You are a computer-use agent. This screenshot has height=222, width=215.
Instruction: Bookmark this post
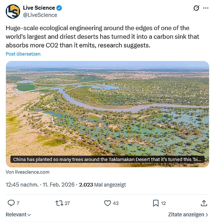pyautogui.click(x=156, y=203)
